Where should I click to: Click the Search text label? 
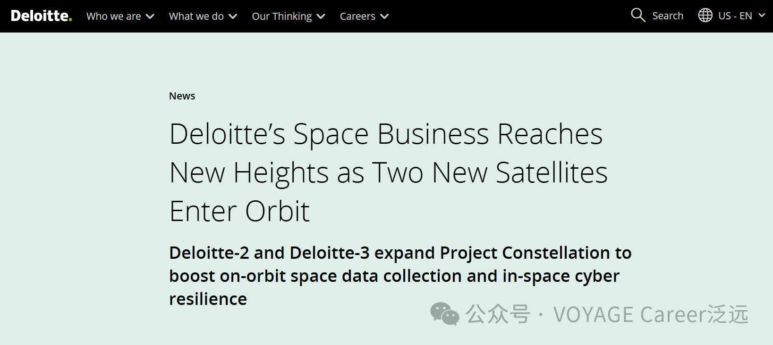668,16
